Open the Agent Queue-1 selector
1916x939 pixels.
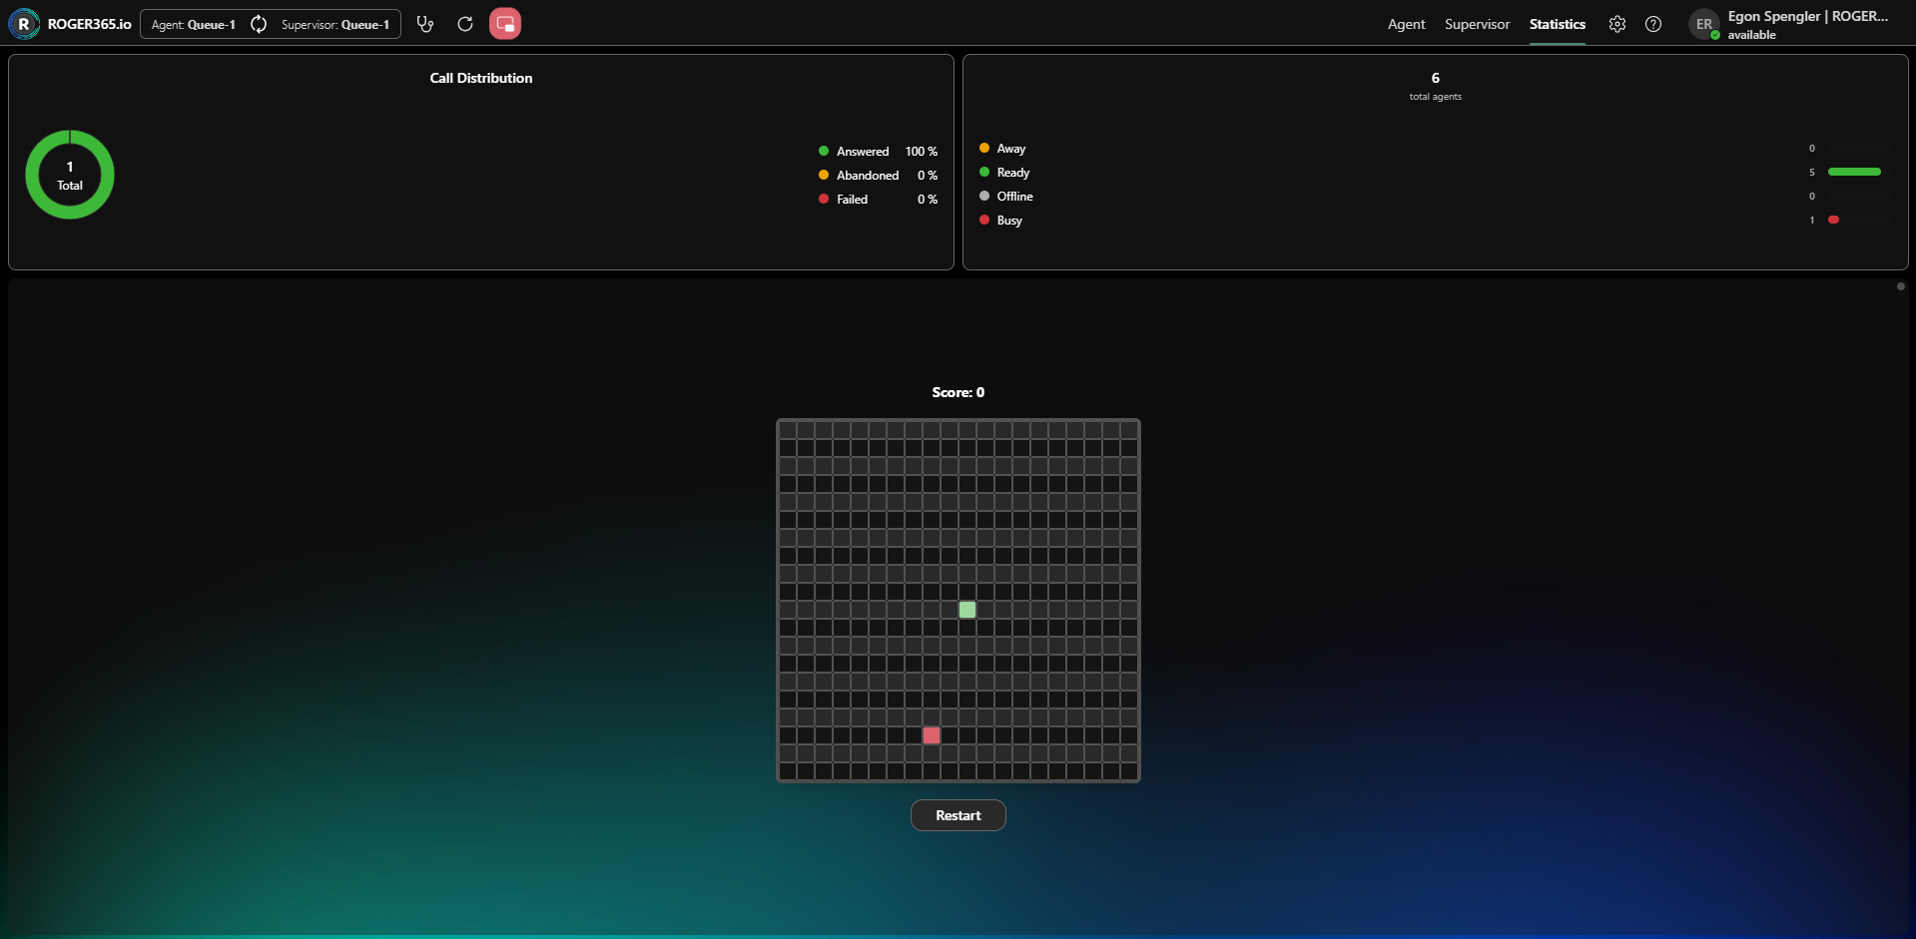[194, 24]
